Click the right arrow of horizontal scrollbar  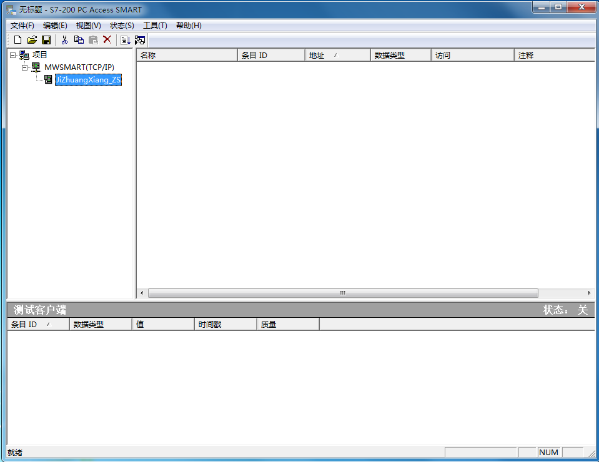point(589,293)
